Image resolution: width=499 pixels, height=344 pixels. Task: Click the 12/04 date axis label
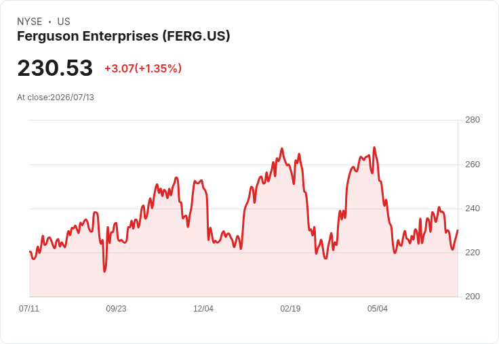pos(203,308)
